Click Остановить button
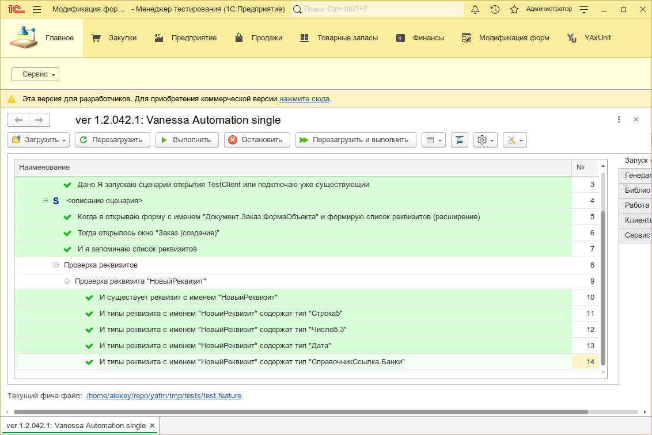Viewport: 652px width, 435px height. pyautogui.click(x=257, y=140)
